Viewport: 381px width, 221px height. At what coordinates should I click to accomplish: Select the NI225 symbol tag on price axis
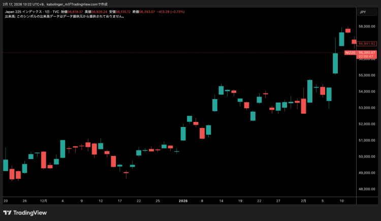pos(350,52)
